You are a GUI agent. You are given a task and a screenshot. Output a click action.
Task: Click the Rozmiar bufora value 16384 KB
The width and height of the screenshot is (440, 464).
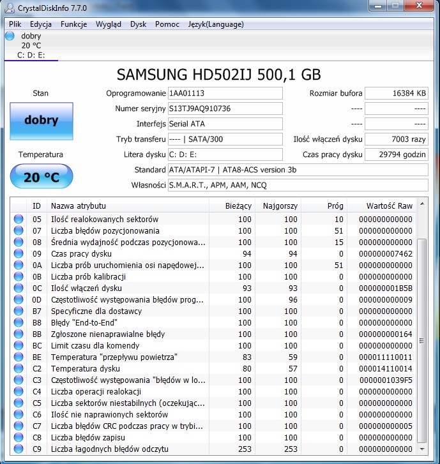396,93
